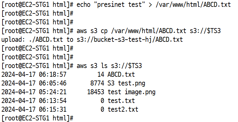Click timestamp 2024-04-17 06:18:57

(34, 75)
